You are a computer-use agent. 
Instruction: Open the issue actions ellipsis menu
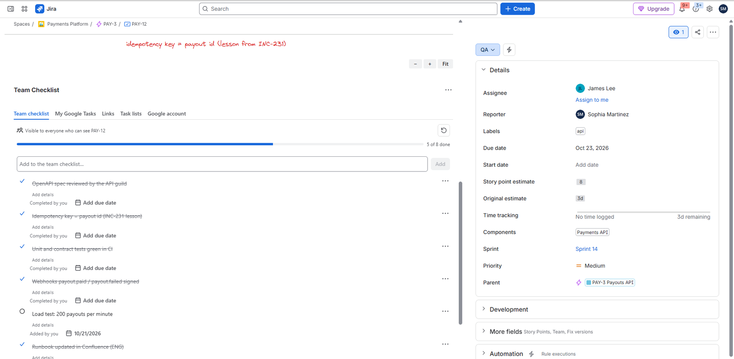(713, 32)
